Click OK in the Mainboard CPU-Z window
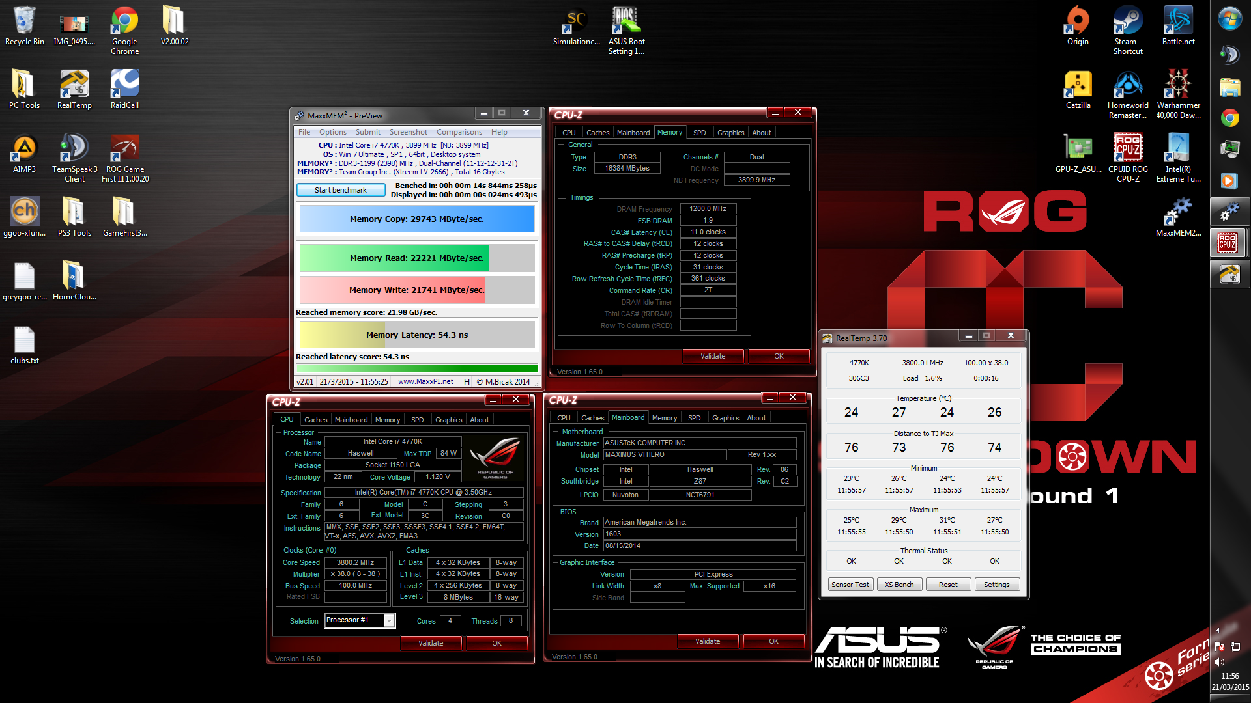 [773, 641]
